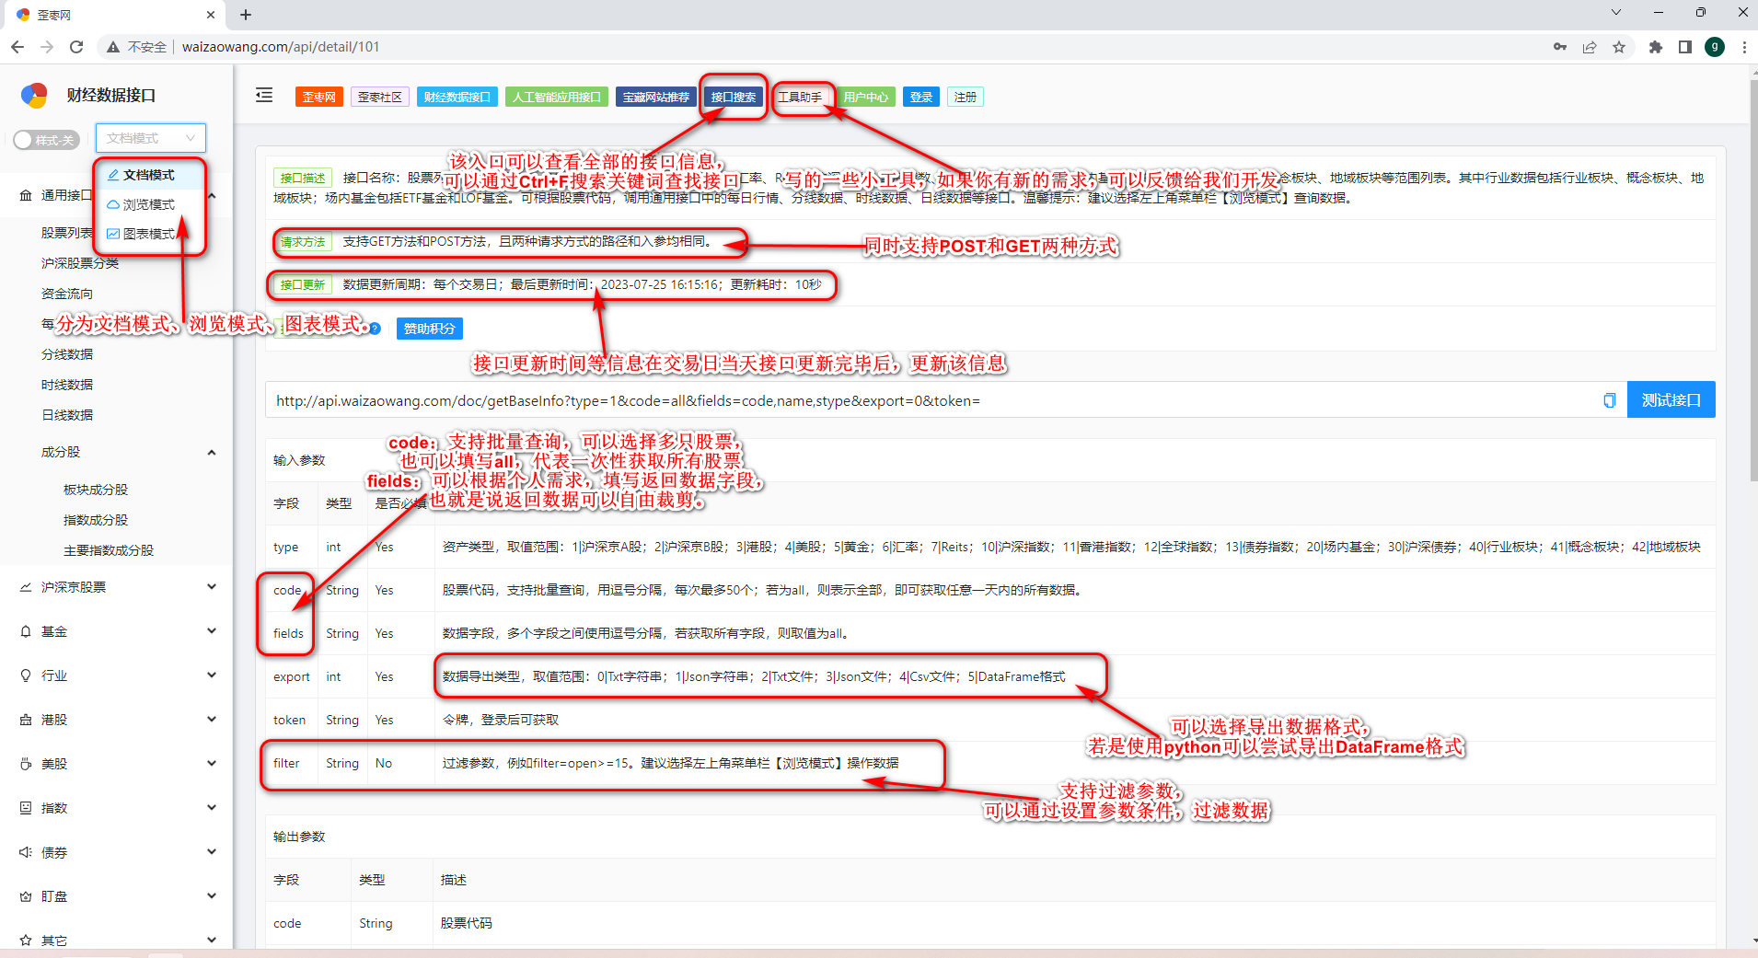Open a new browser tab with plus button
Image resolution: width=1758 pixels, height=958 pixels.
[246, 15]
